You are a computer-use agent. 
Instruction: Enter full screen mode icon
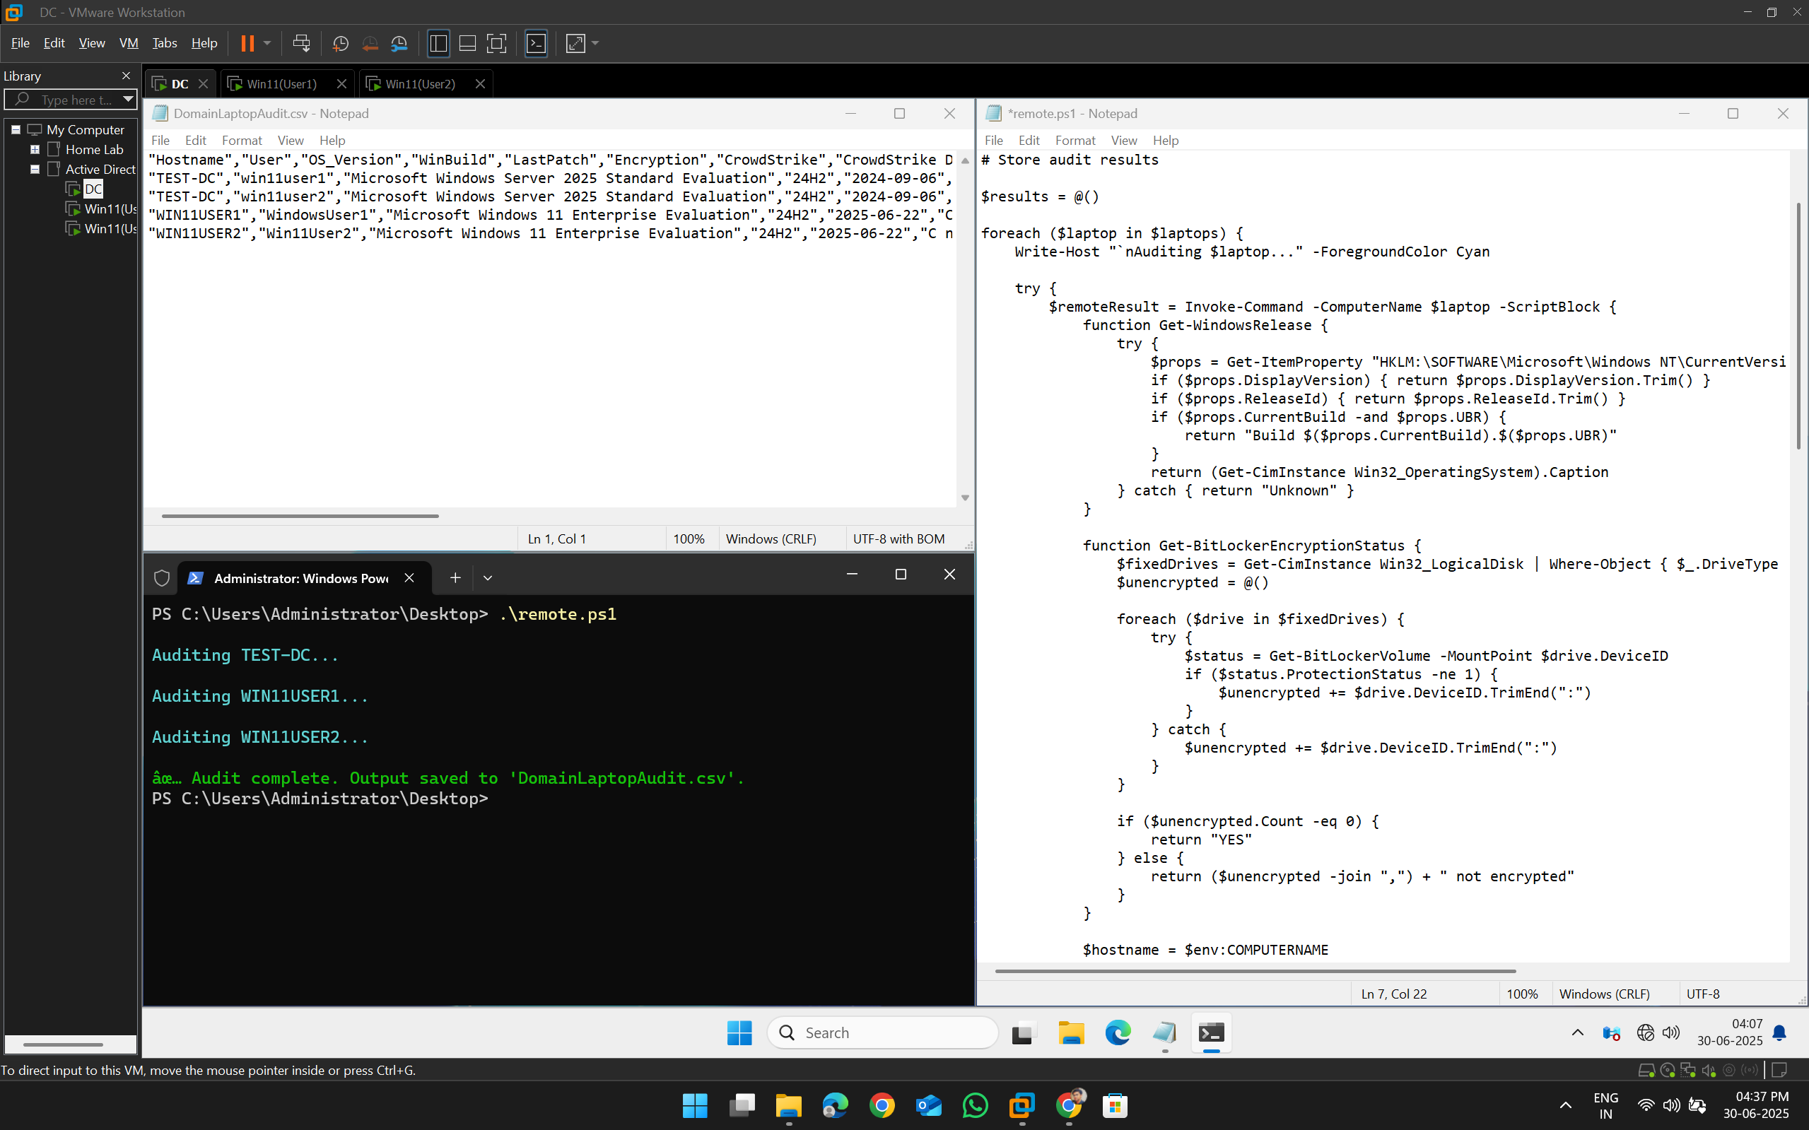(496, 43)
